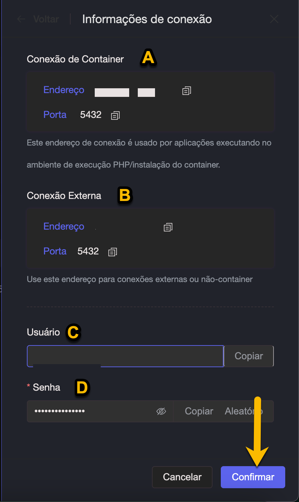The width and height of the screenshot is (299, 502).
Task: Click the external port value 5432
Action: pyautogui.click(x=88, y=251)
